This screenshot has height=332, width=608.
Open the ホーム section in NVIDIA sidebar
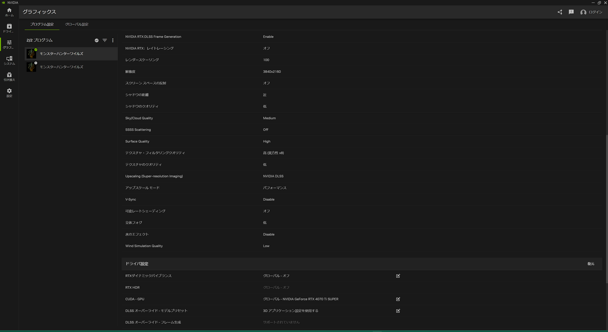click(9, 12)
